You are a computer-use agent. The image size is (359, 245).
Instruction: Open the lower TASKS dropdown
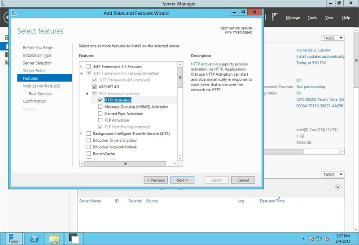[x=333, y=175]
